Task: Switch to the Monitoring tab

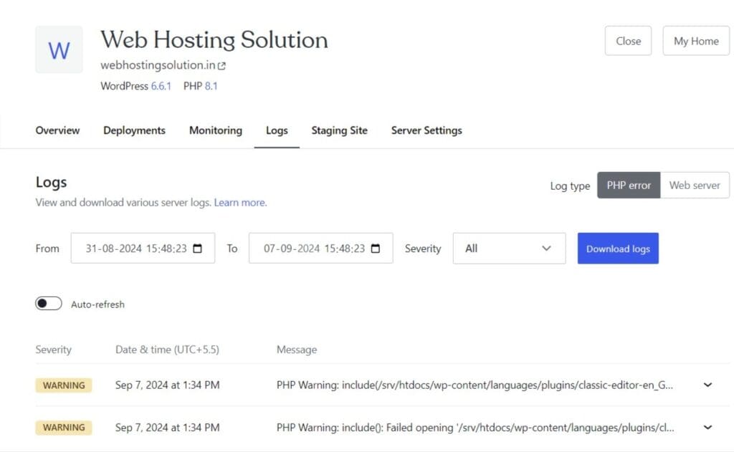Action: (x=215, y=130)
